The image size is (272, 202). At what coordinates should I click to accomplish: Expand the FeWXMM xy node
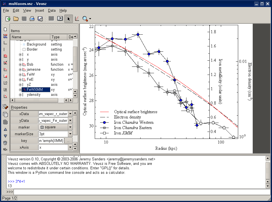coord(20,90)
